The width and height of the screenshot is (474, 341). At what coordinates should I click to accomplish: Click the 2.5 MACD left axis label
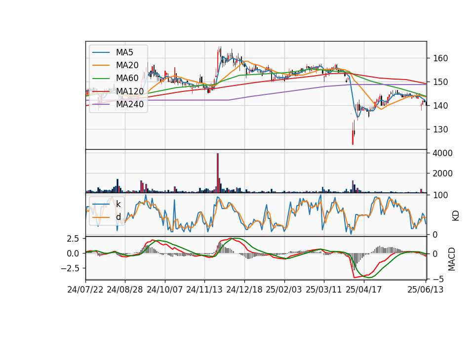pos(73,238)
